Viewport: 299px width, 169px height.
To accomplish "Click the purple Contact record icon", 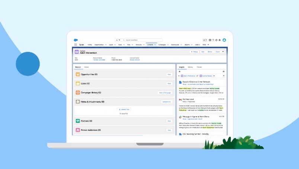I will click(x=77, y=52).
